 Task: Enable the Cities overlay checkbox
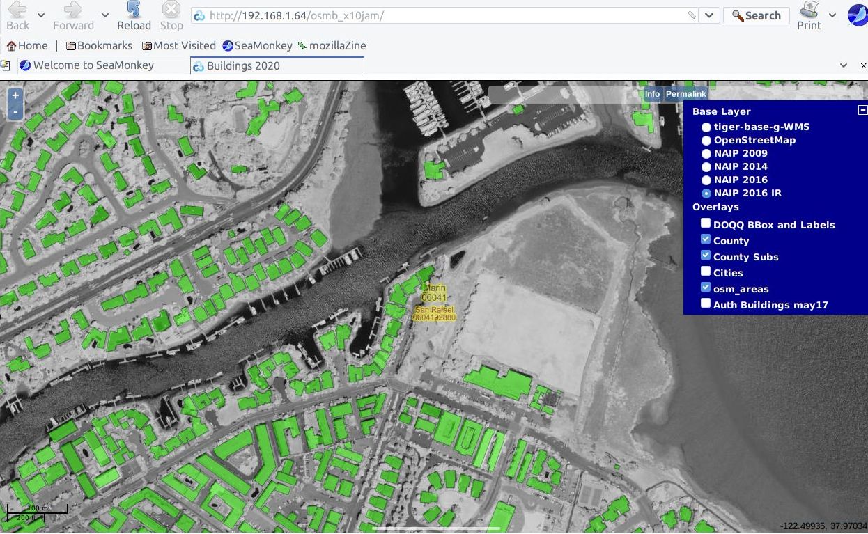point(706,272)
